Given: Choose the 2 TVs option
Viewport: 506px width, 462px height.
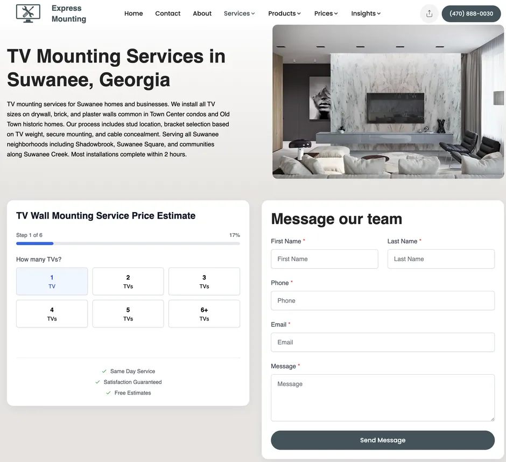Looking at the screenshot, I should pyautogui.click(x=128, y=282).
